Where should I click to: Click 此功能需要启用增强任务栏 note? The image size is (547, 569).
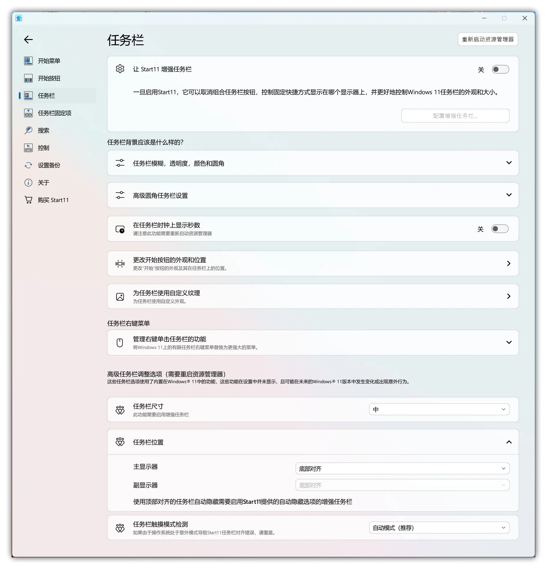(x=161, y=415)
